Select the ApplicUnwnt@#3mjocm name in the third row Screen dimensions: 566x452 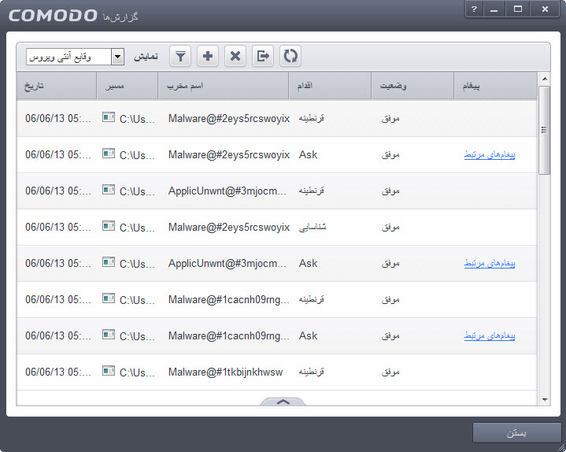(227, 191)
